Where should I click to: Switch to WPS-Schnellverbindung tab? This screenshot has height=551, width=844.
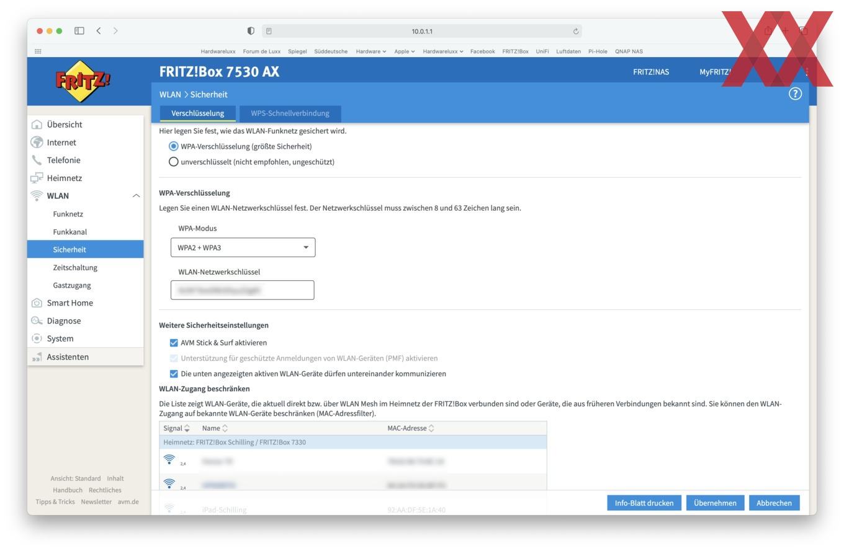290,113
